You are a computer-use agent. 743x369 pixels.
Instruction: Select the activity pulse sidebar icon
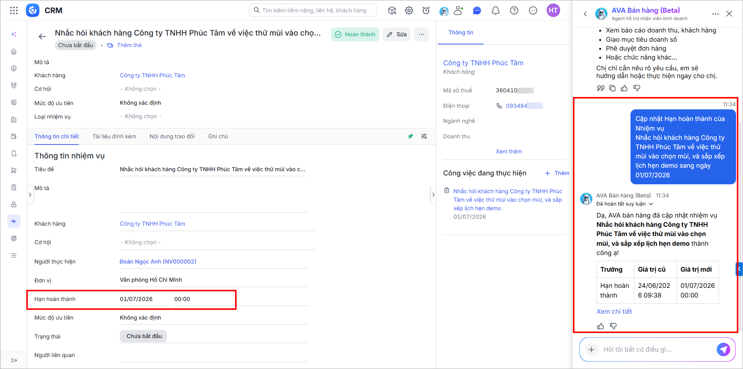click(x=14, y=221)
